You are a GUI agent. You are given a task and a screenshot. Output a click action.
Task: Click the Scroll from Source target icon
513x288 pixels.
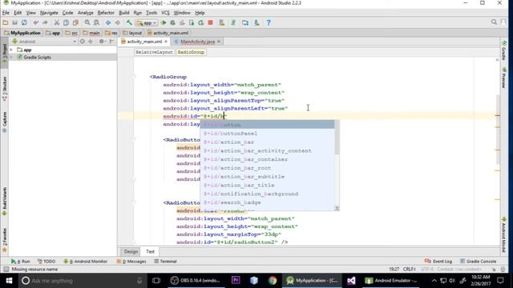point(83,42)
